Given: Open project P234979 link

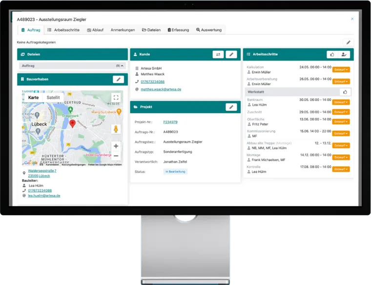Looking at the screenshot, I should point(170,122).
